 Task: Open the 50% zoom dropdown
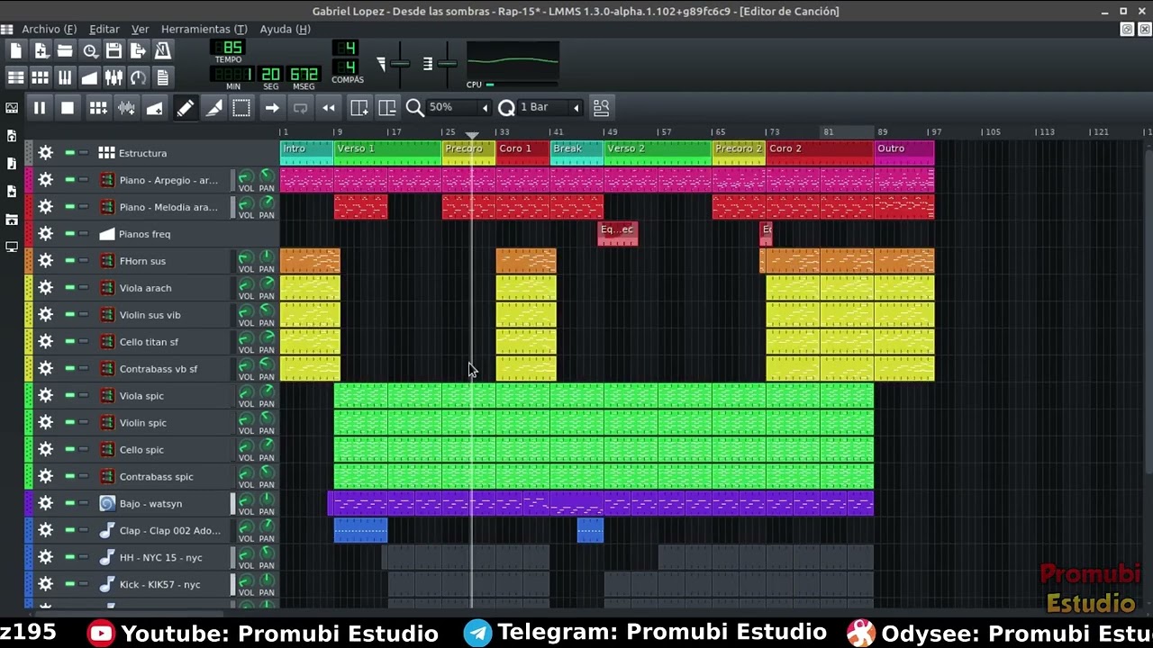(x=458, y=108)
